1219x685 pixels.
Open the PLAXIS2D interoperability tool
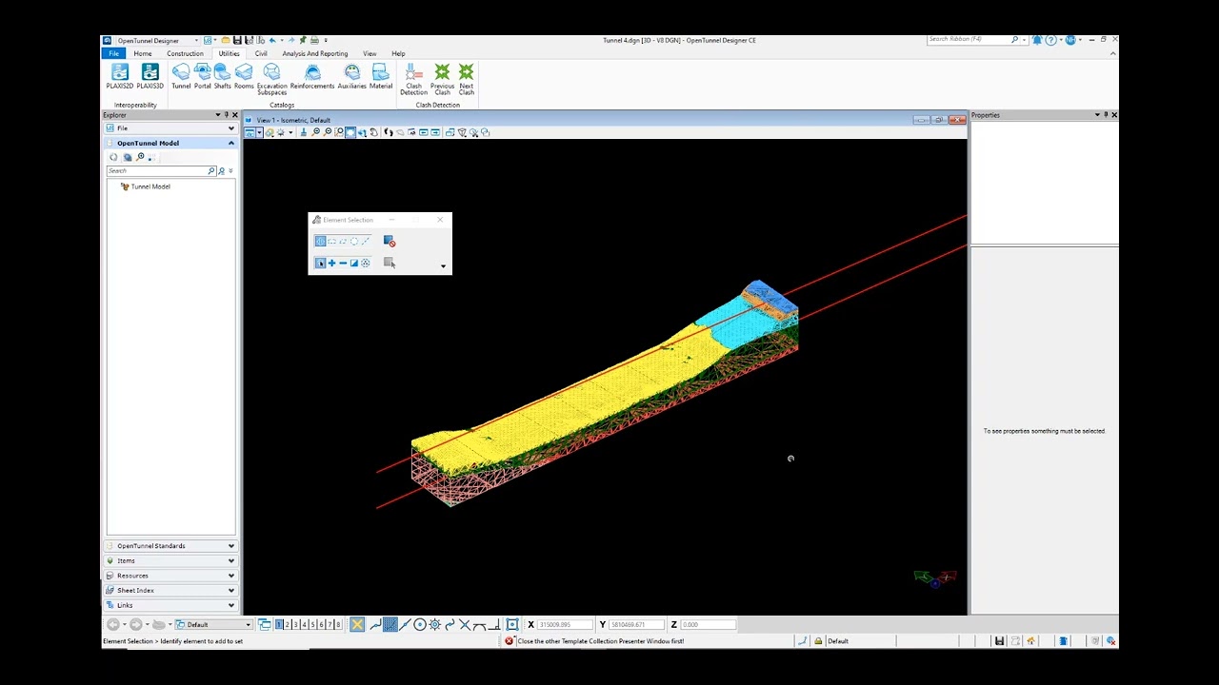click(120, 78)
